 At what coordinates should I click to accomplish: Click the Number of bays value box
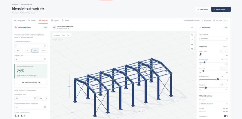(x=224, y=77)
